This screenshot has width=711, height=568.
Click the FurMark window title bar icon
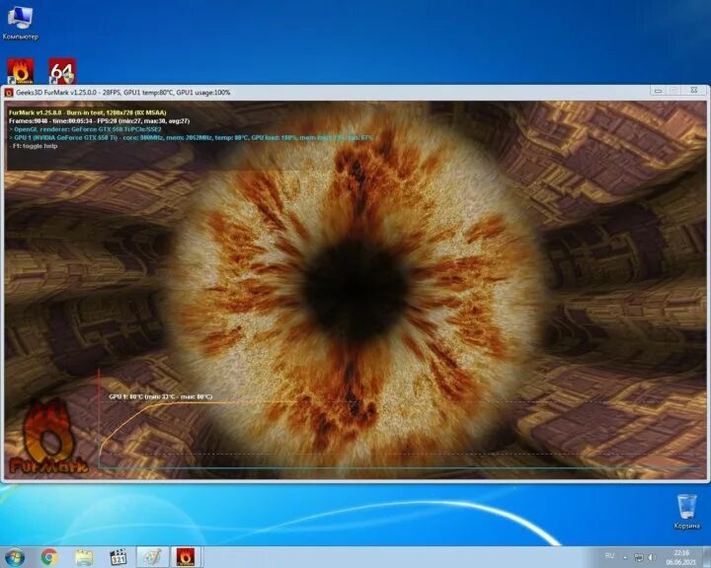(9, 93)
